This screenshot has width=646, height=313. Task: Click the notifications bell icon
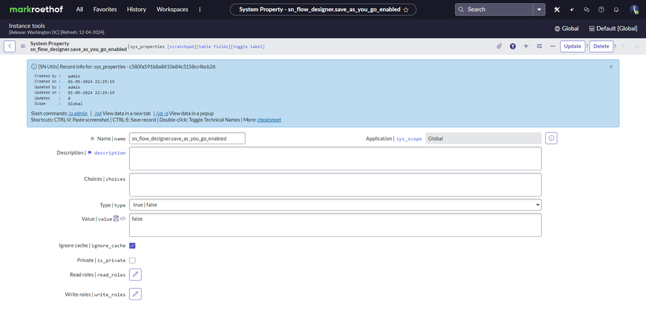[x=616, y=10]
